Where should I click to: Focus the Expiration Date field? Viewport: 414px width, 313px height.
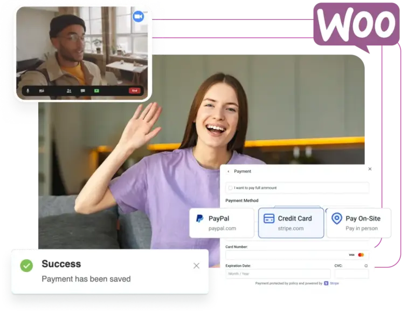278,274
